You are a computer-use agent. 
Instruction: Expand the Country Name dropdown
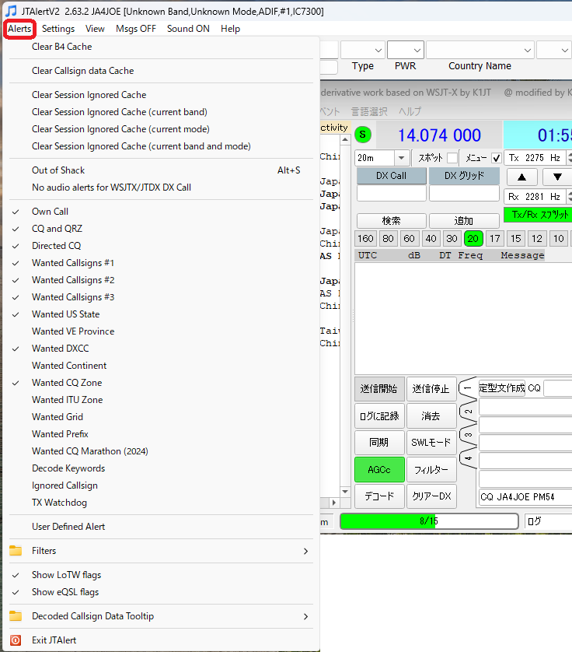tap(527, 50)
